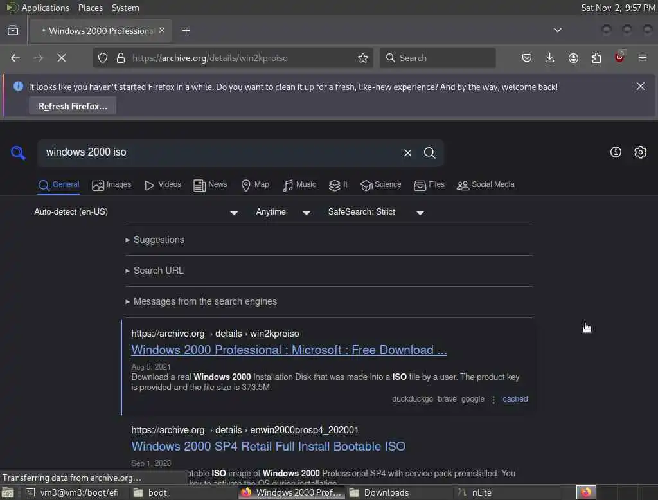Open the Firefox hamburger menu
The width and height of the screenshot is (658, 500).
coord(643,58)
